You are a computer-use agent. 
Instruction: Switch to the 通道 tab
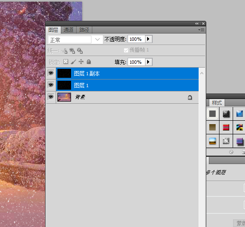pyautogui.click(x=68, y=30)
